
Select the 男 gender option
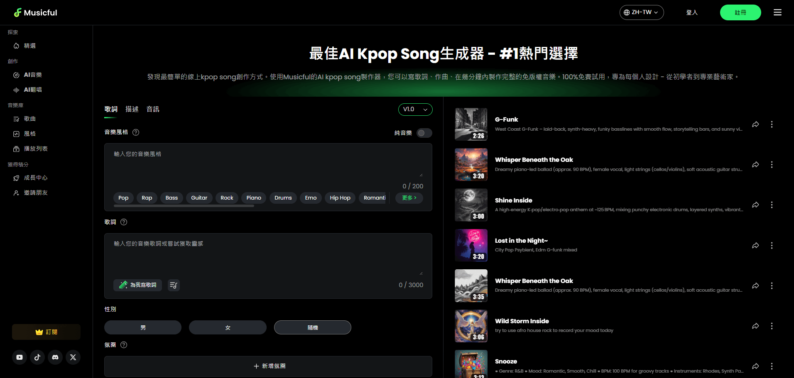click(142, 327)
